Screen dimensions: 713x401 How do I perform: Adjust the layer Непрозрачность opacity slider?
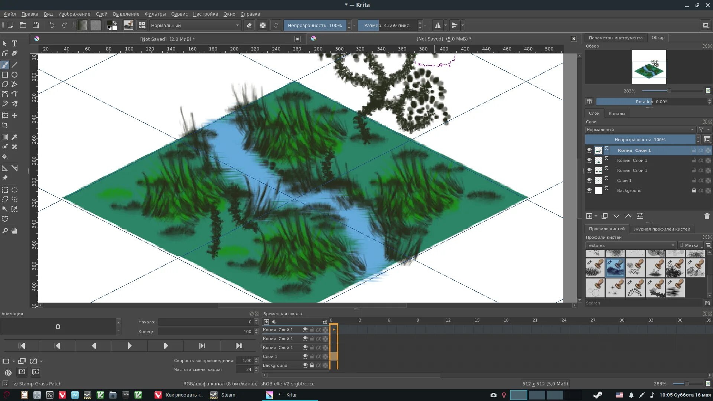(639, 140)
